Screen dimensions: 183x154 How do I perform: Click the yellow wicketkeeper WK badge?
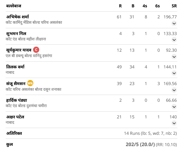30,83
